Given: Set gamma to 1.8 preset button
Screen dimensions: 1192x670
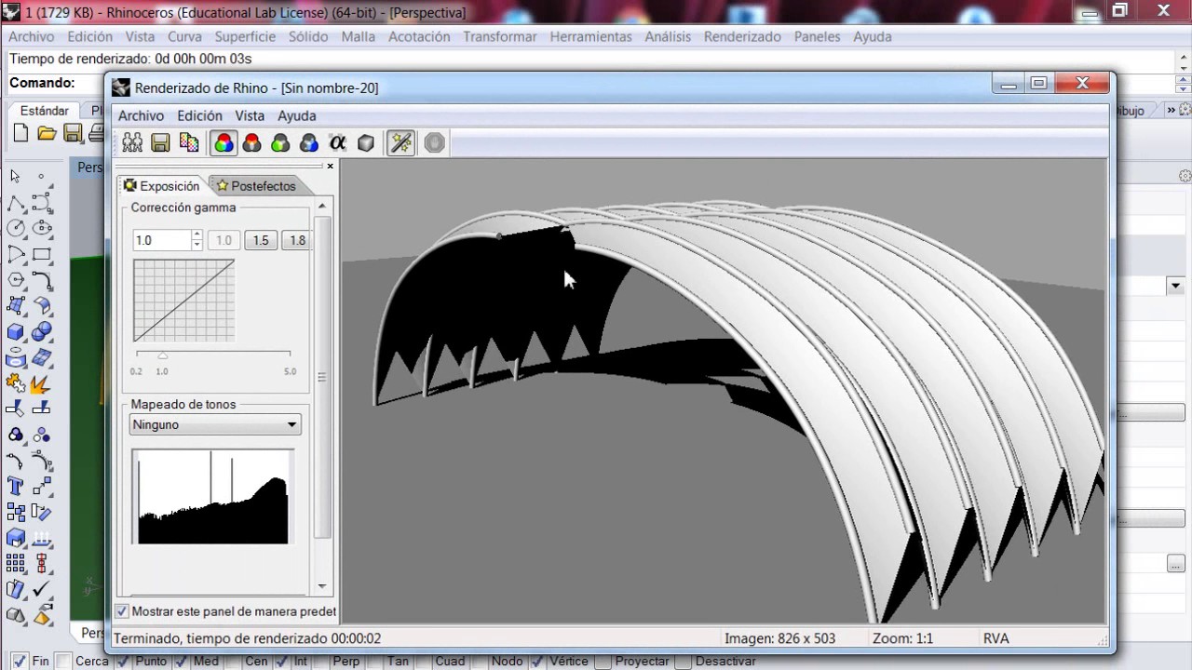Looking at the screenshot, I should click(x=297, y=240).
